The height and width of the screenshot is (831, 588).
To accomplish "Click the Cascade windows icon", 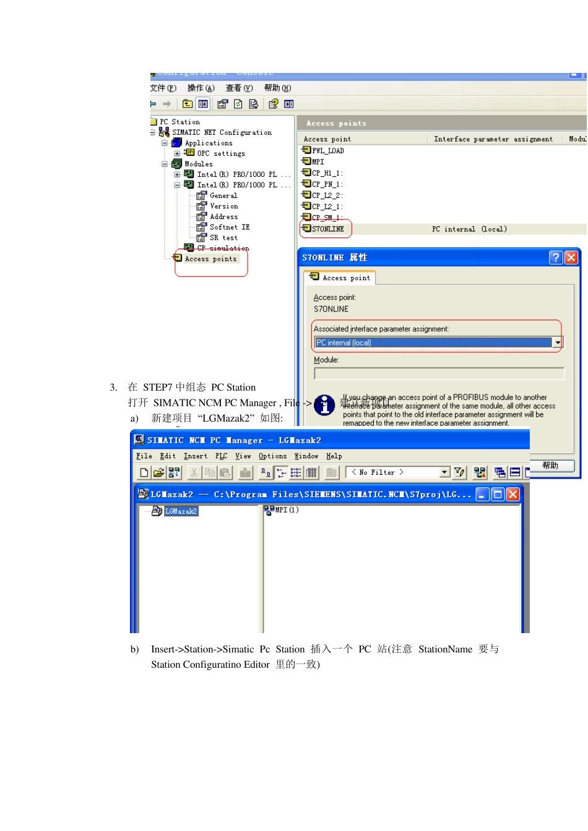I will tap(500, 472).
